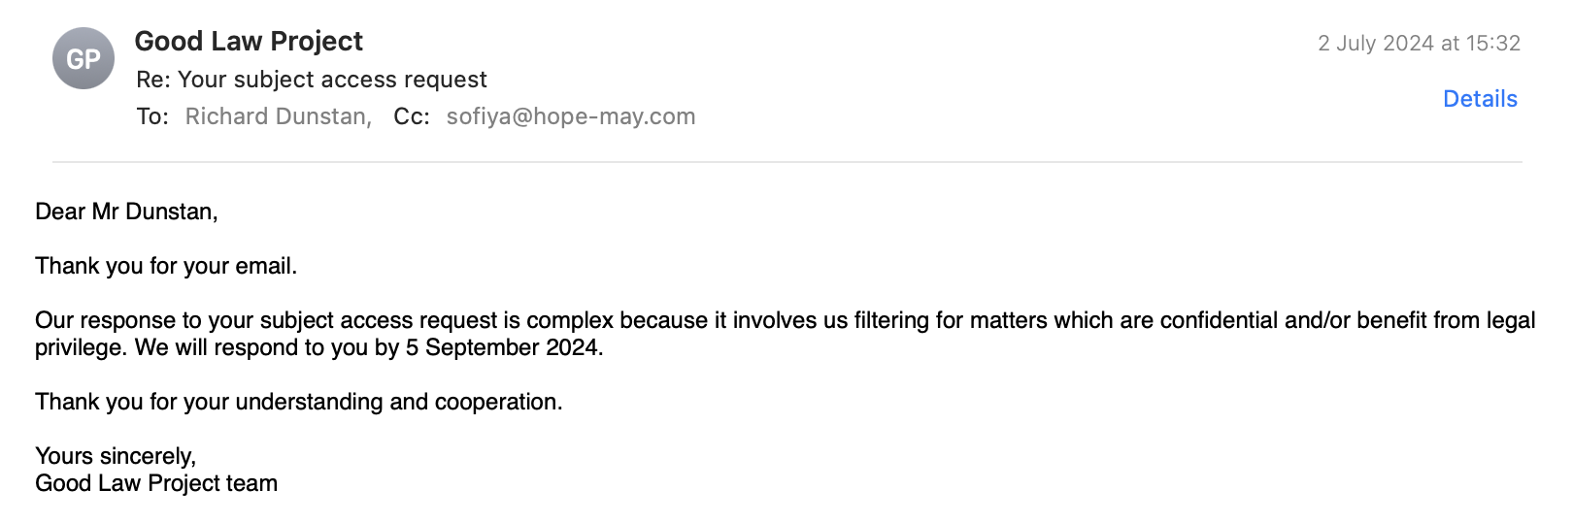This screenshot has height=522, width=1573.
Task: Click the date 5 September 2024 in the body
Action: pos(503,347)
